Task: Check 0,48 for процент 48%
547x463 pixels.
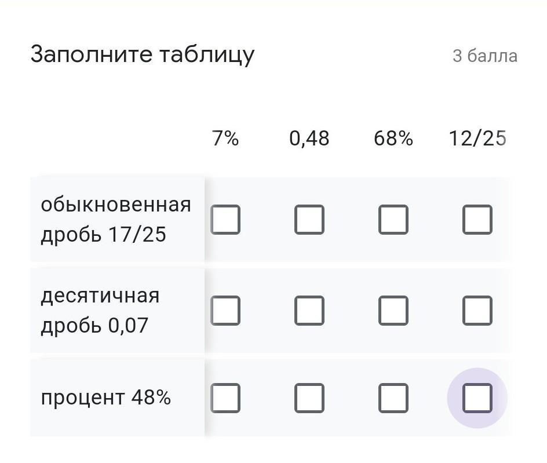Action: 309,398
